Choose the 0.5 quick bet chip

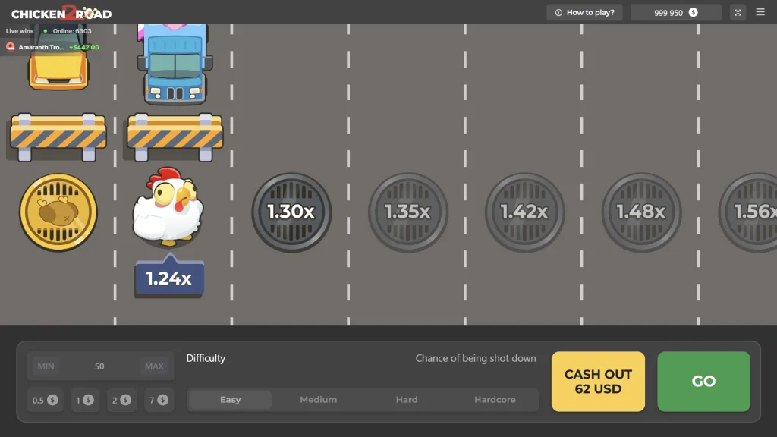coord(45,400)
